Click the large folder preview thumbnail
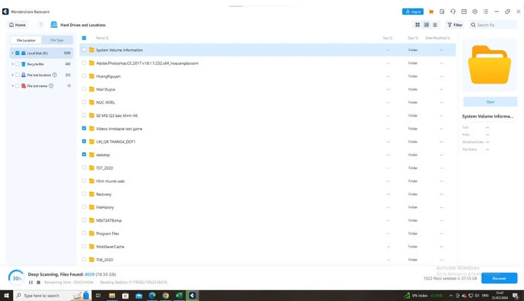This screenshot has height=301, width=524. (x=489, y=64)
